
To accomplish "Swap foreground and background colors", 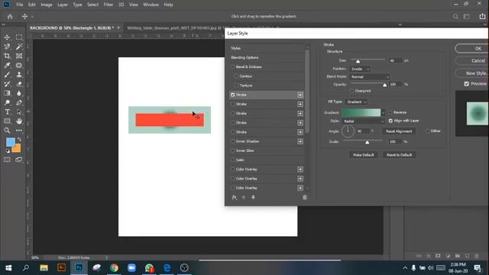I will [19, 139].
